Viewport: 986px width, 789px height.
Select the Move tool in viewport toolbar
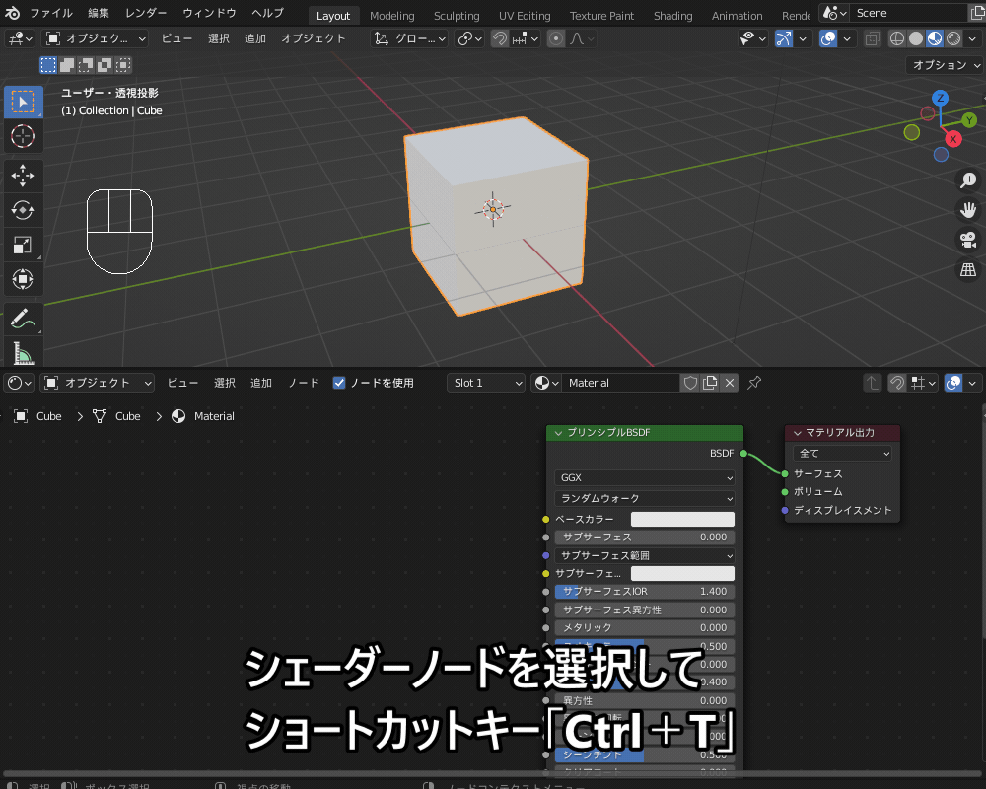click(x=24, y=174)
